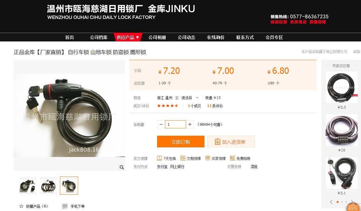The width and height of the screenshot is (361, 211).
Task: Open the QR code icon for 手机下单
Action: 65,206
